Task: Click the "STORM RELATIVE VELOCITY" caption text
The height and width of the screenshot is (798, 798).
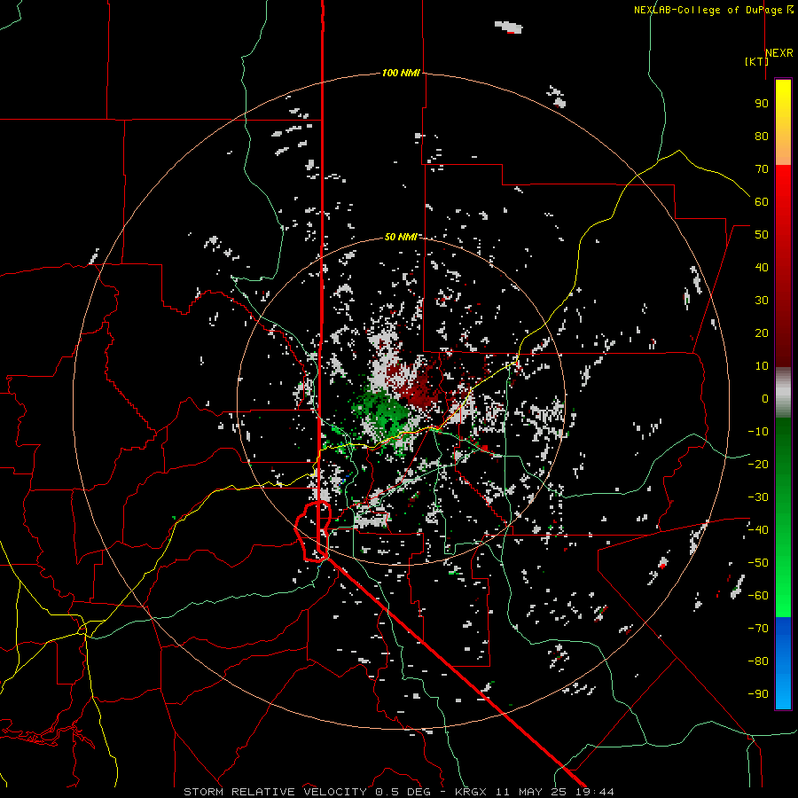Action: [275, 792]
